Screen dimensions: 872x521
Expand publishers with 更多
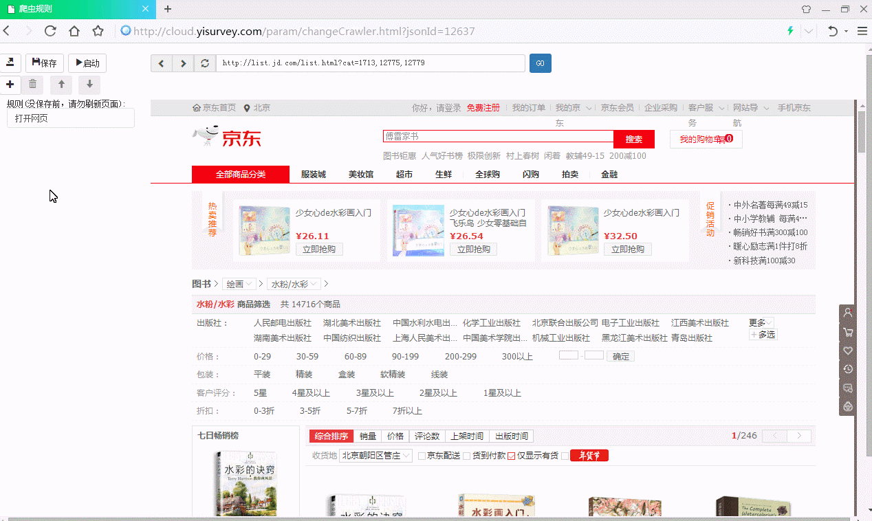pos(761,322)
